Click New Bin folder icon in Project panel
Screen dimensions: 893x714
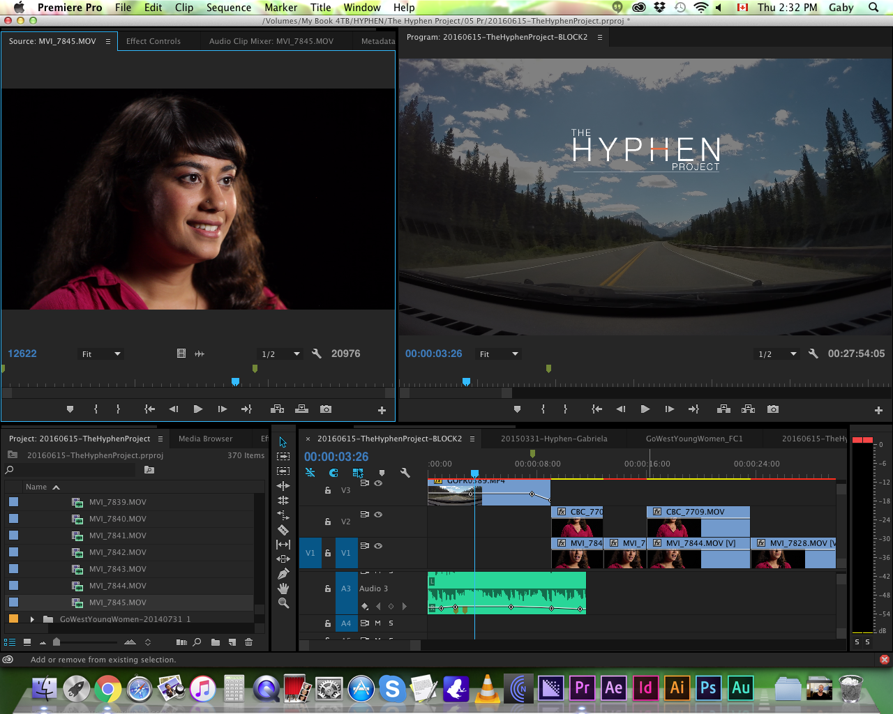click(x=215, y=642)
